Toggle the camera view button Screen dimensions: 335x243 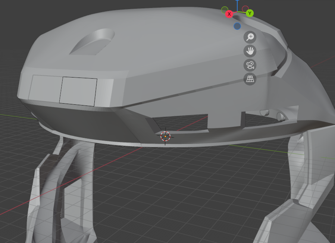click(250, 65)
